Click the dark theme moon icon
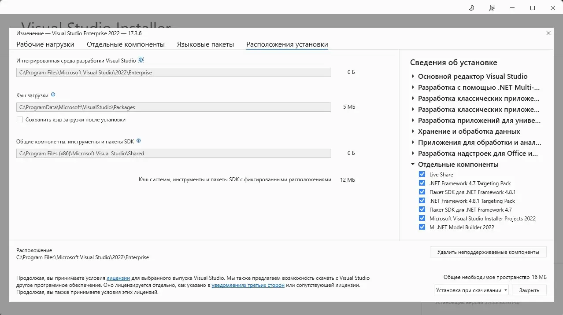The image size is (563, 315). tap(471, 8)
